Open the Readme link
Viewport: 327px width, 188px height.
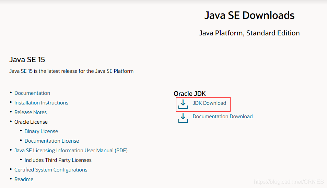click(x=24, y=179)
